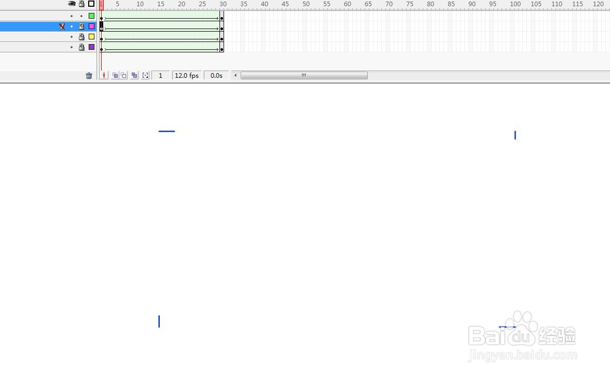The width and height of the screenshot is (610, 376).
Task: Select frame 30 keyframe on green-swatch layer
Action: [x=222, y=16]
